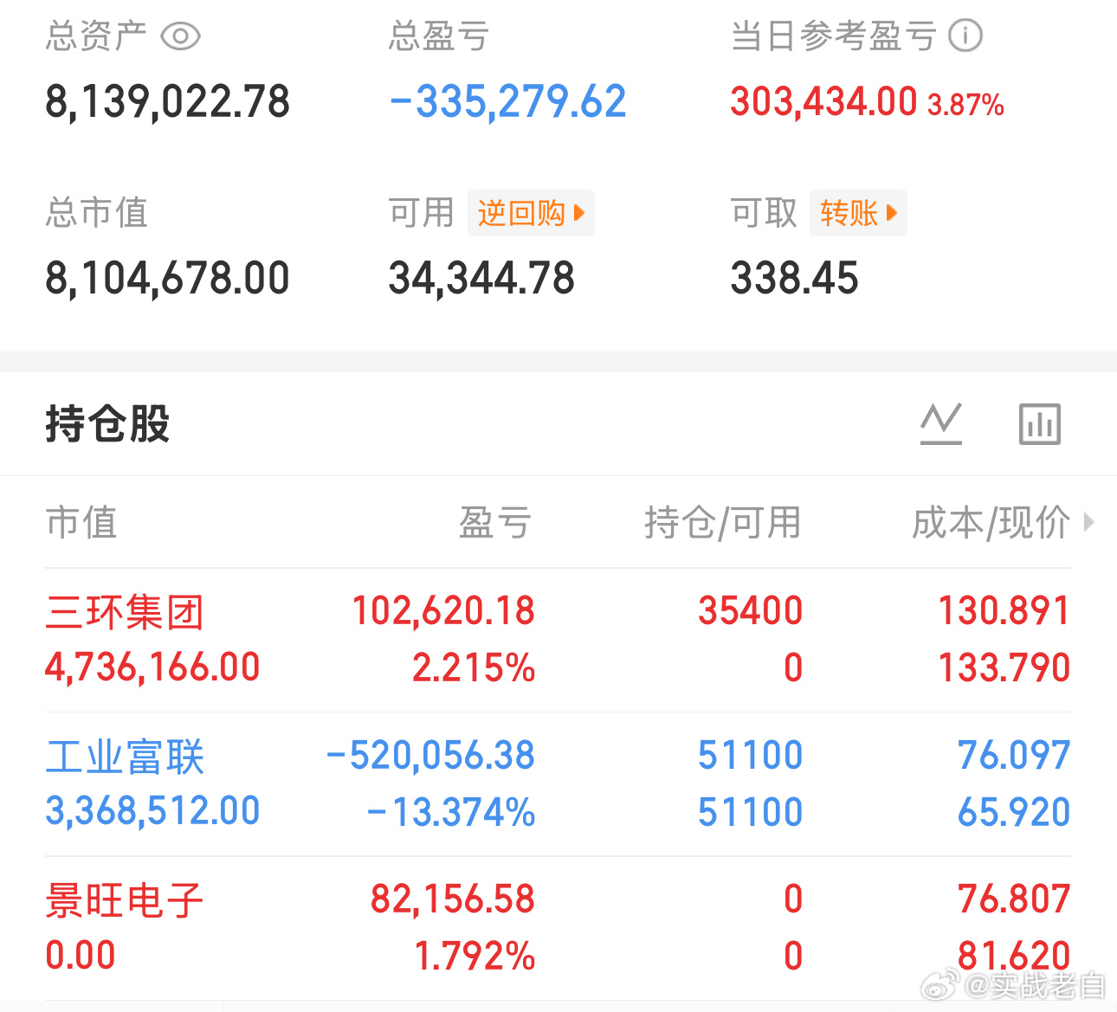
Task: Select daily percentage 3.87%
Action: (965, 105)
